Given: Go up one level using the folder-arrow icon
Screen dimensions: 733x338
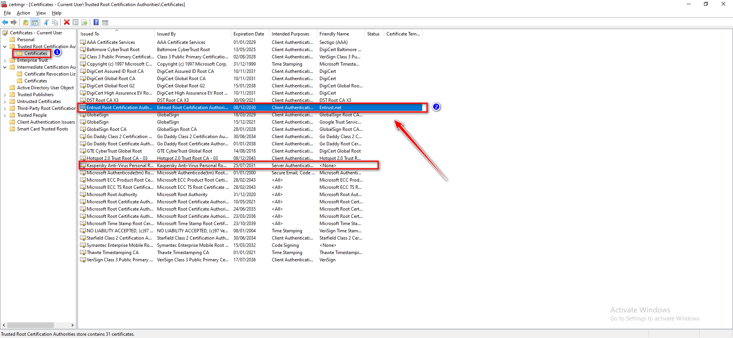Looking at the screenshot, I should coord(26,22).
